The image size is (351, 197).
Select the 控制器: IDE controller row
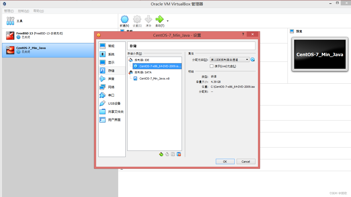pos(154,60)
